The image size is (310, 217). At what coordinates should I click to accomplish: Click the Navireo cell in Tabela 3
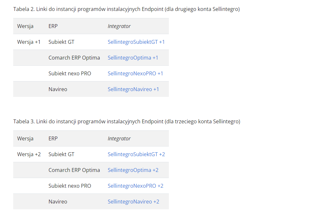point(58,202)
